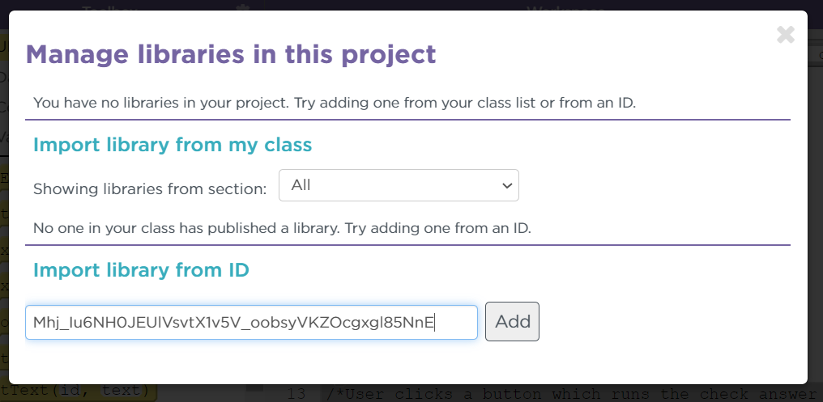Click the 'Import library from my class' heading
Screen dimensions: 823x402
point(173,145)
